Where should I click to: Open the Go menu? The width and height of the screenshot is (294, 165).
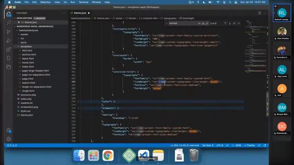pyautogui.click(x=65, y=2)
